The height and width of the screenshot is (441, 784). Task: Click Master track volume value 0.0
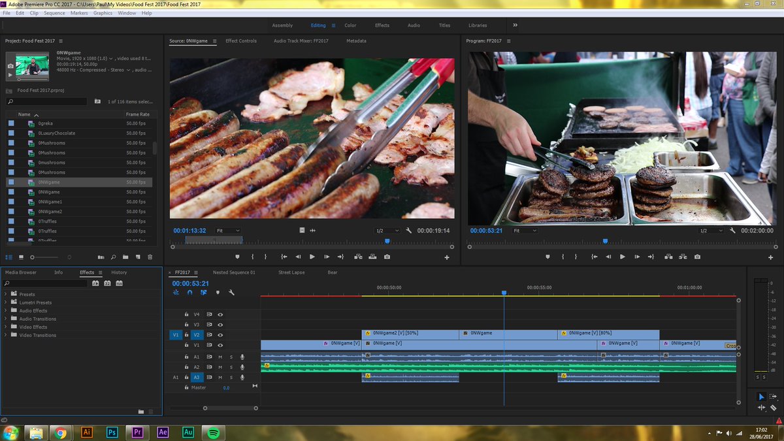[226, 388]
